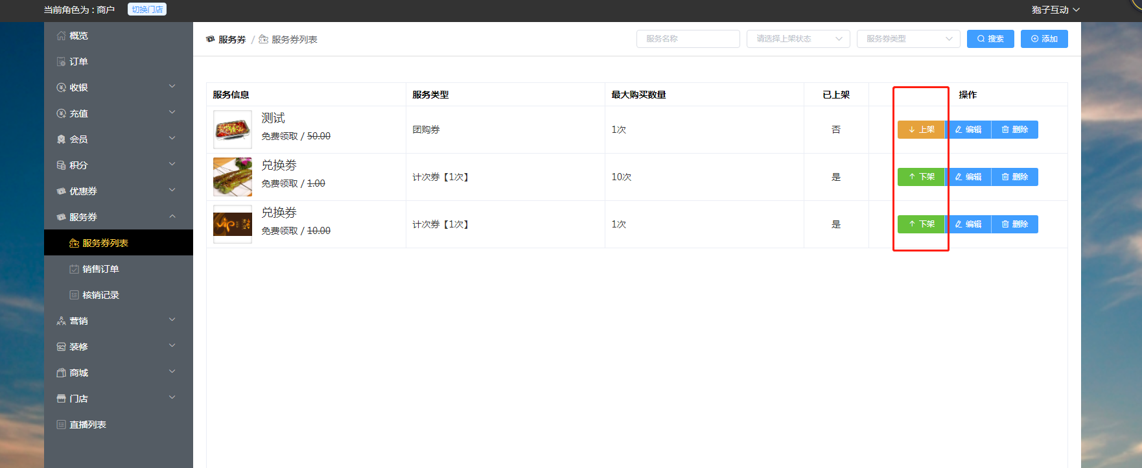Click the breadcrumb 服务券列表 icon
The height and width of the screenshot is (468, 1142).
tap(263, 39)
